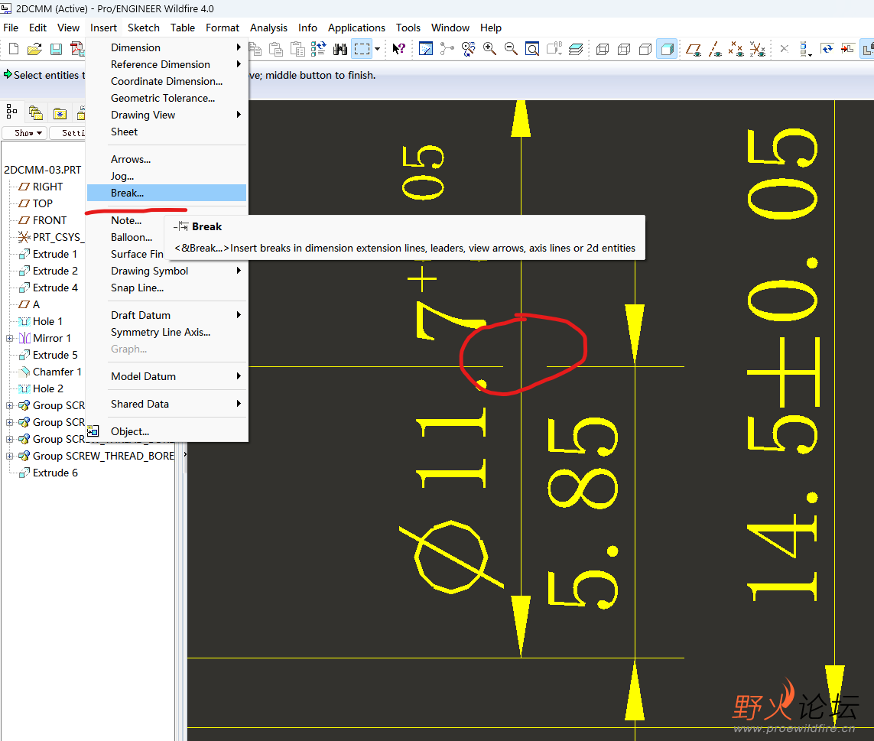Expand the Drawing Symbol submenu
The image size is (874, 741).
point(239,271)
